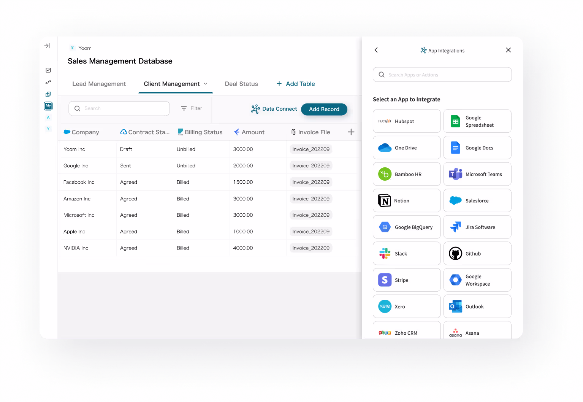Switch to the Deal Status tab

[241, 84]
